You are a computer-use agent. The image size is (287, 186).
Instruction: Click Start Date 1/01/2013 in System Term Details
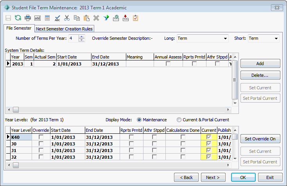coord(74,64)
